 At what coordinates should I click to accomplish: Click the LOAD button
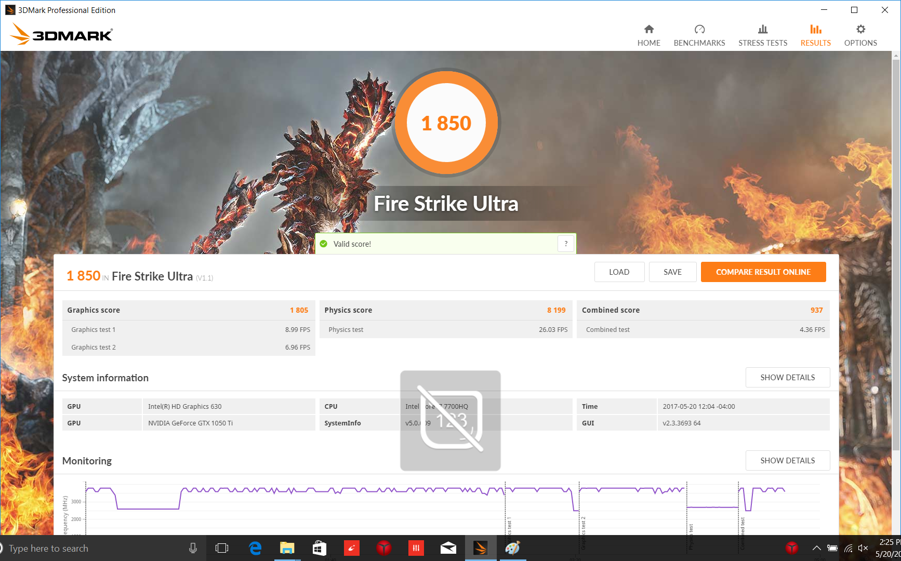pyautogui.click(x=619, y=272)
